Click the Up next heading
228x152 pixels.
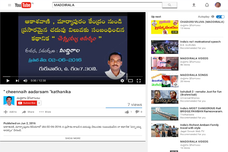point(156,17)
